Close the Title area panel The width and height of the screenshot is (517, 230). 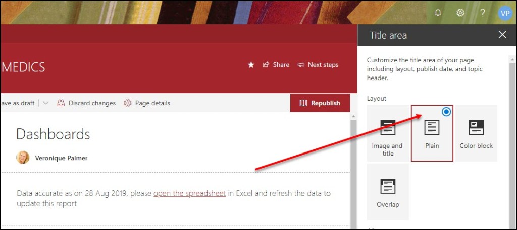click(502, 35)
